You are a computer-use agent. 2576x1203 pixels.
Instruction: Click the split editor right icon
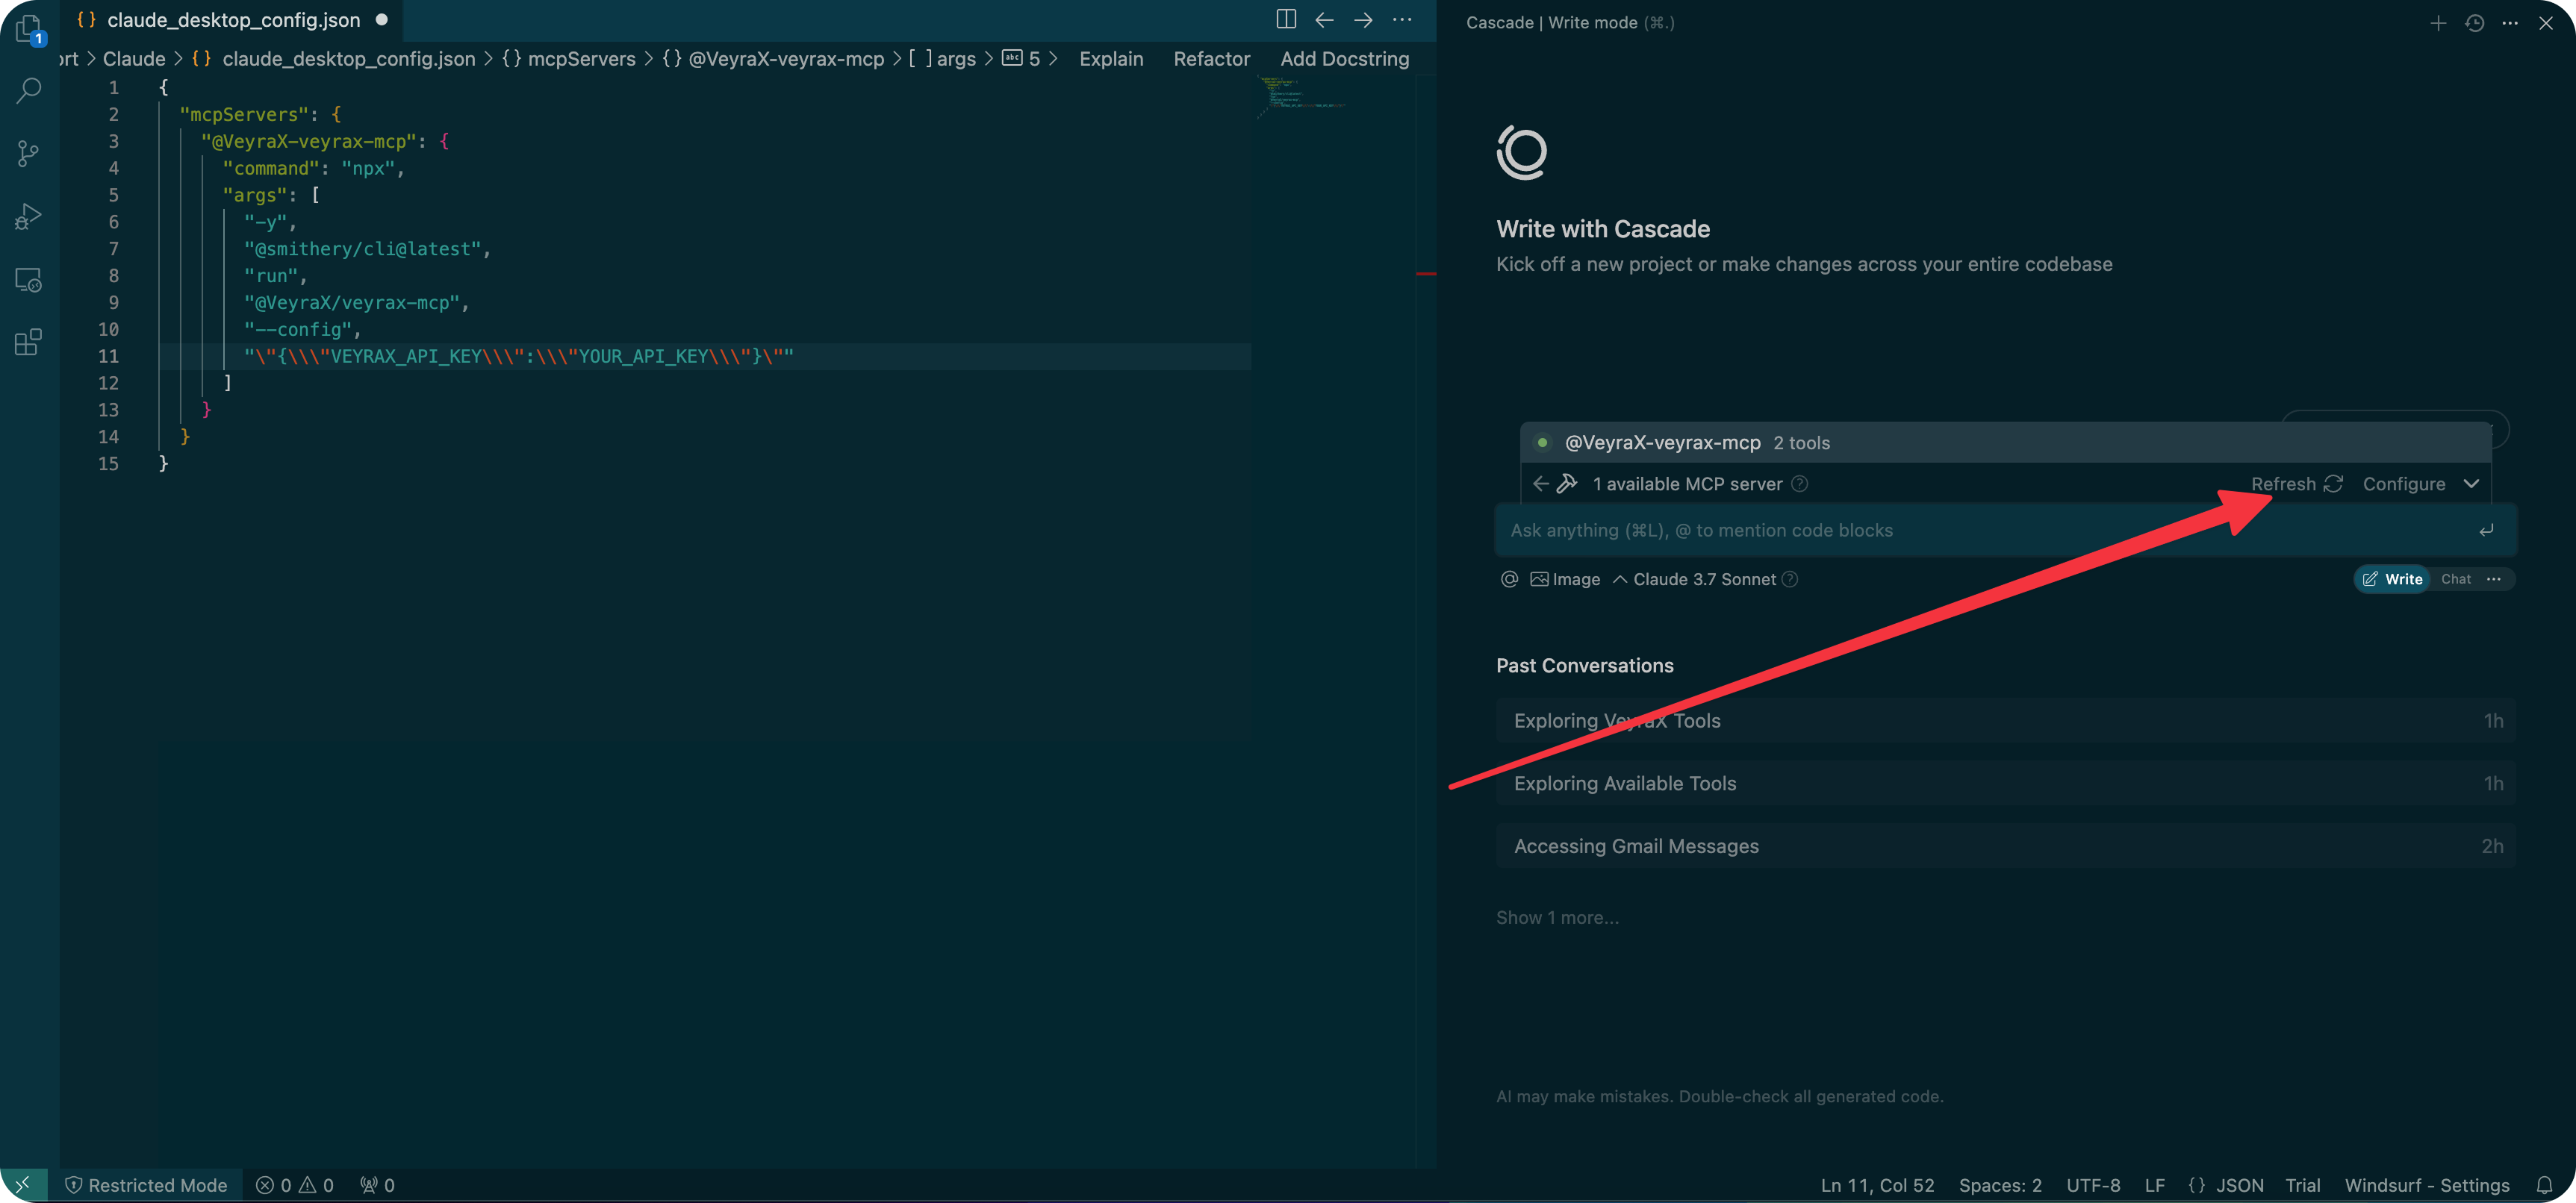(x=1286, y=20)
